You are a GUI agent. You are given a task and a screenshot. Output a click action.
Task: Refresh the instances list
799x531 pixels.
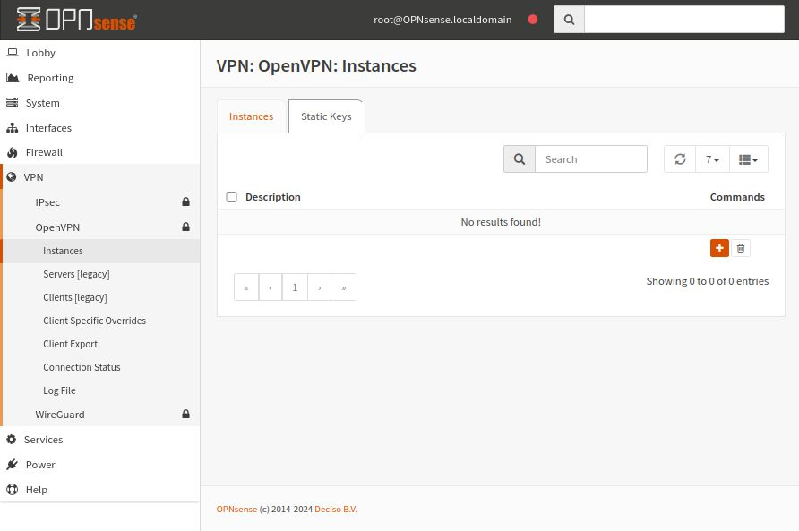pyautogui.click(x=681, y=158)
